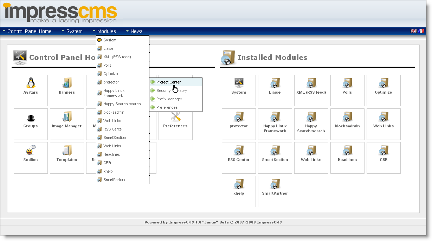Screen dimensions: 432x241
Task: Open the Avatars penguin icon
Action: click(31, 83)
